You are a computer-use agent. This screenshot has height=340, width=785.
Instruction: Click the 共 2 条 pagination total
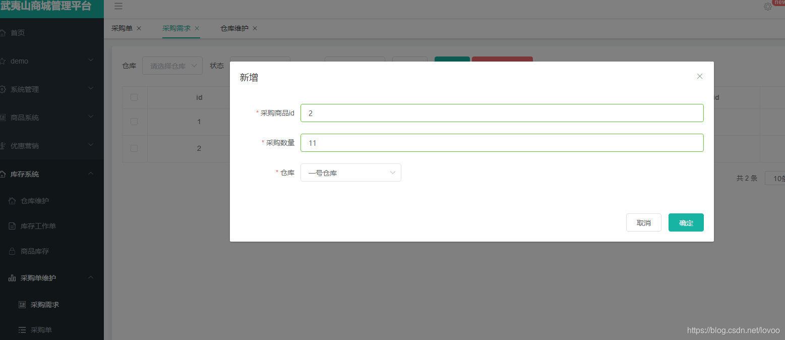[747, 178]
